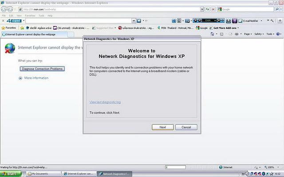Open the zoom level 100% dropdown
This screenshot has width=284, height=177.
click(x=278, y=167)
